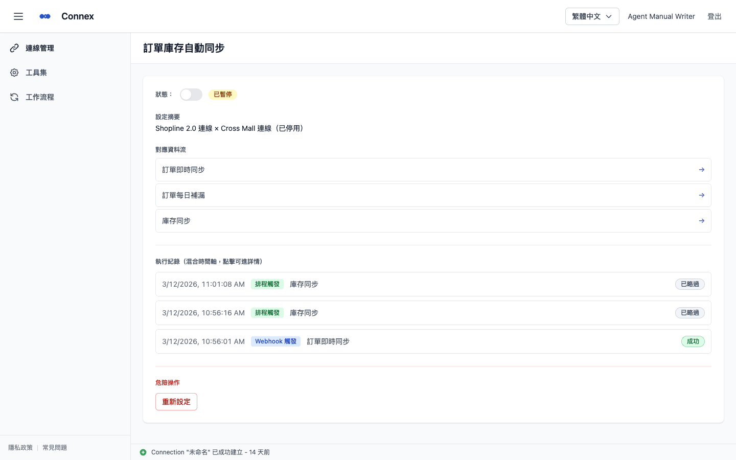The width and height of the screenshot is (736, 460).
Task: Open the 訂單每日補漏 data flow row
Action: [x=433, y=195]
